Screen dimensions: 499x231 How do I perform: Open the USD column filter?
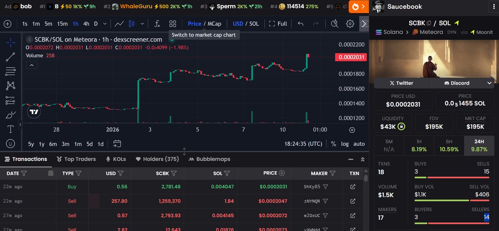click(121, 173)
